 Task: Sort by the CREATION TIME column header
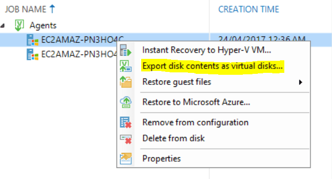point(249,9)
